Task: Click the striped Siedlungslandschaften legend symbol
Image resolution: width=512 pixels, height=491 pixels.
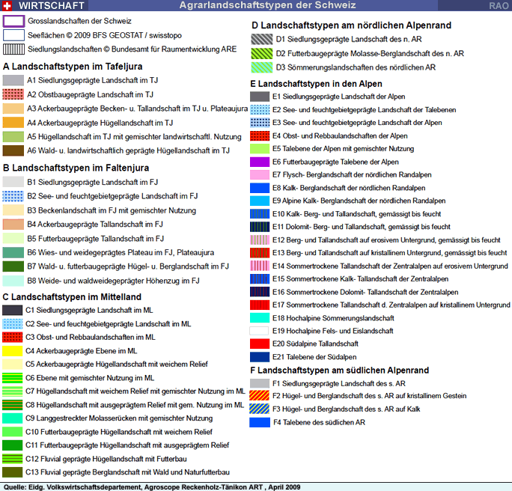Action: [13, 49]
